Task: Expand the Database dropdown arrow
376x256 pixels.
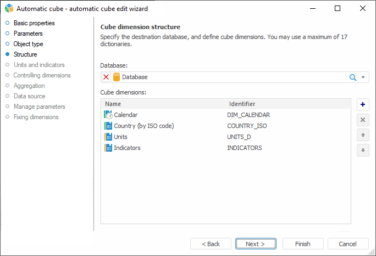Action: pyautogui.click(x=363, y=77)
